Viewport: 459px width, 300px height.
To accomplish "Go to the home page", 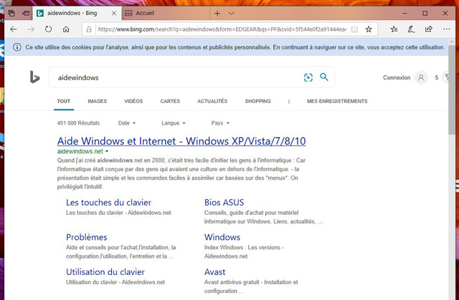I will coord(66,29).
